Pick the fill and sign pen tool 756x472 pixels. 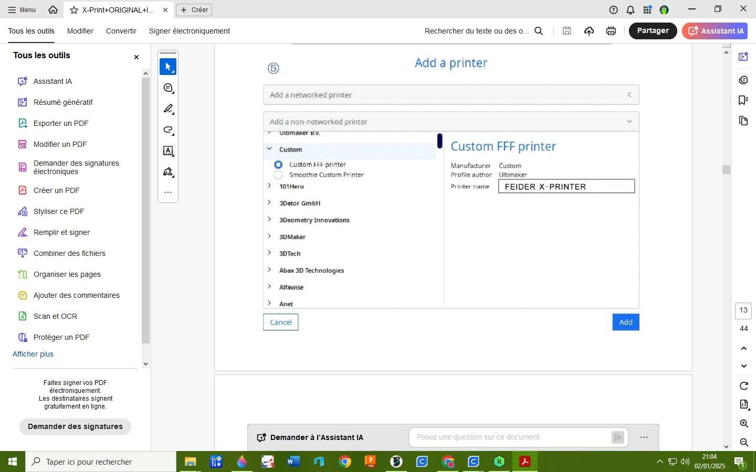click(x=168, y=172)
